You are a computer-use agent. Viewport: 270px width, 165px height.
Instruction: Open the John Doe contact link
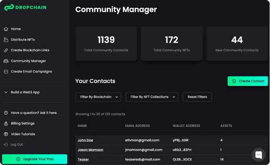pyautogui.click(x=85, y=140)
